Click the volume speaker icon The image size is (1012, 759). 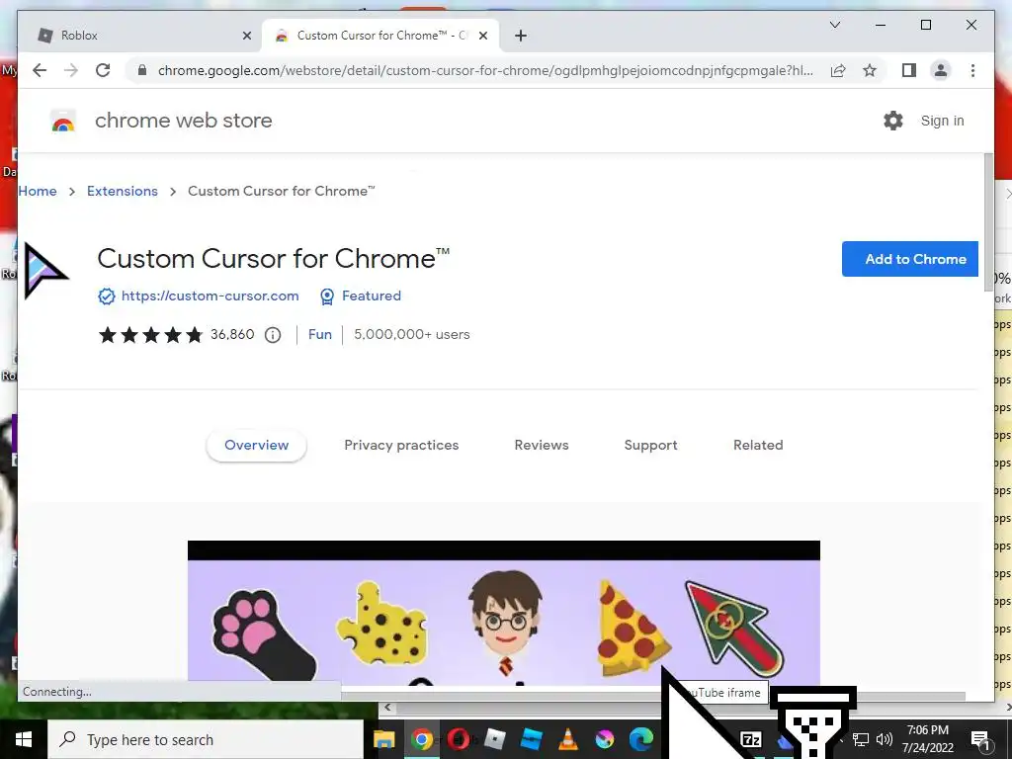[885, 739]
